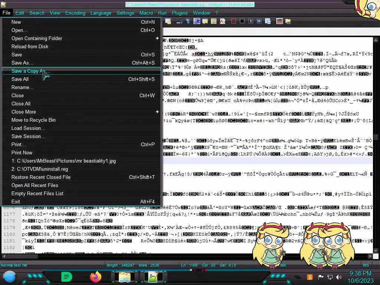Click Load Session...
380x285 pixels.
click(x=81, y=128)
